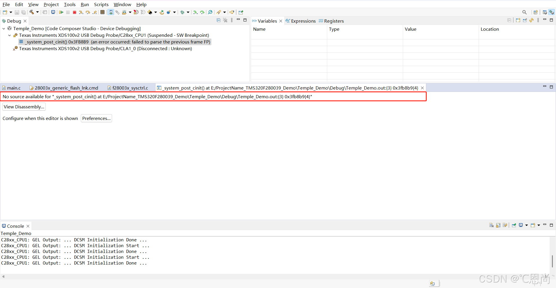Click the Restart toolbar icon
Viewport: 556px width, 288px height.
pyautogui.click(x=162, y=12)
